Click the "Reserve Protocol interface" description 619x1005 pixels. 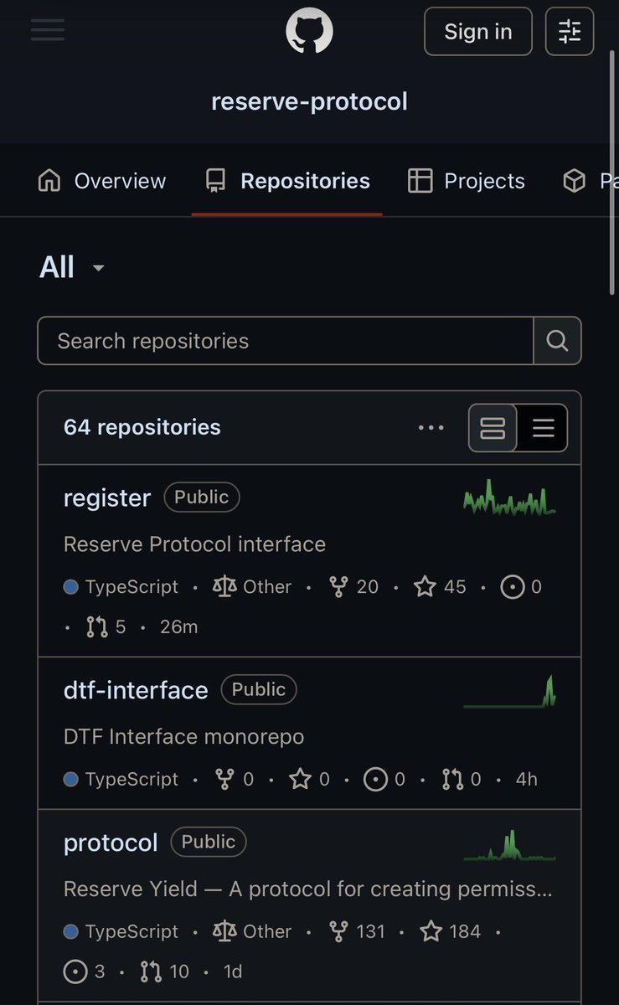point(194,544)
